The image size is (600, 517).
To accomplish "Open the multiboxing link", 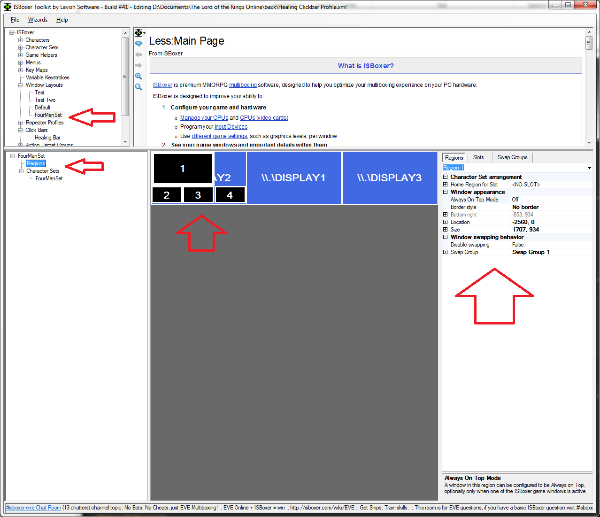I will point(243,85).
